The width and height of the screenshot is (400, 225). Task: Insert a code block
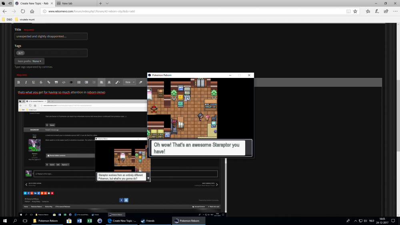click(64, 82)
